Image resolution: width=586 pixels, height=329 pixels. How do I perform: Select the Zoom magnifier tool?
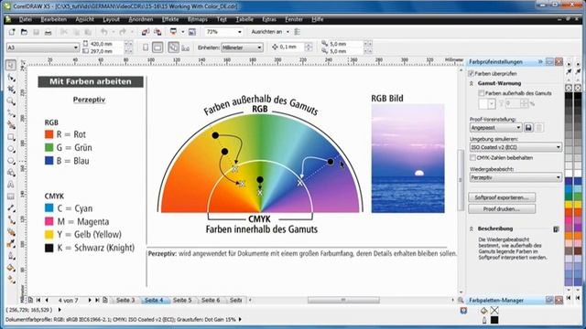[x=11, y=101]
